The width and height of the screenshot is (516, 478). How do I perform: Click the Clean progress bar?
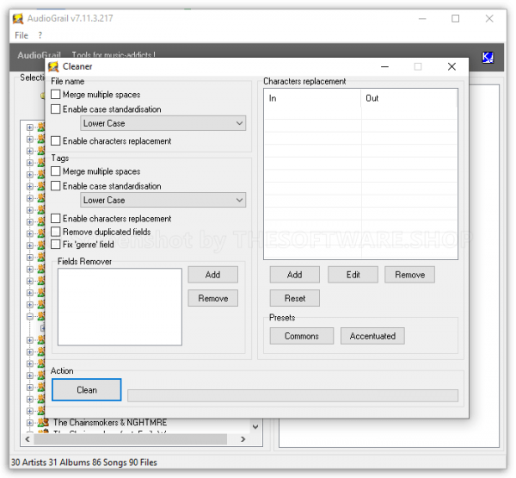[x=292, y=395]
